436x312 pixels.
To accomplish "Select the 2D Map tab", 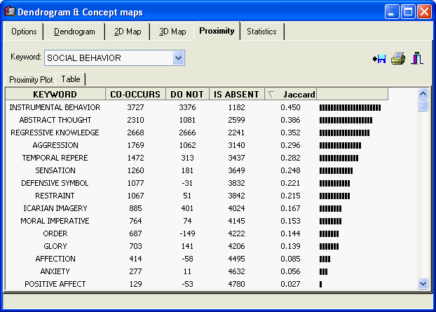I will coord(128,32).
